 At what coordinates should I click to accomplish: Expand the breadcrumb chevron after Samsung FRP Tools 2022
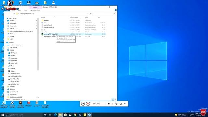click(x=35, y=14)
